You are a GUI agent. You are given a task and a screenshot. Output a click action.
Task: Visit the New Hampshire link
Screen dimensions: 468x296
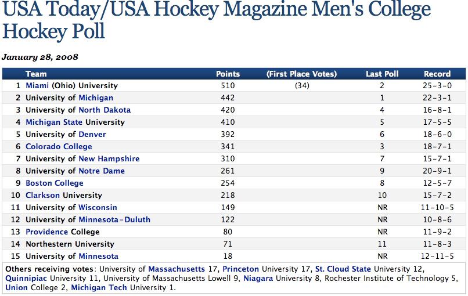coord(109,159)
